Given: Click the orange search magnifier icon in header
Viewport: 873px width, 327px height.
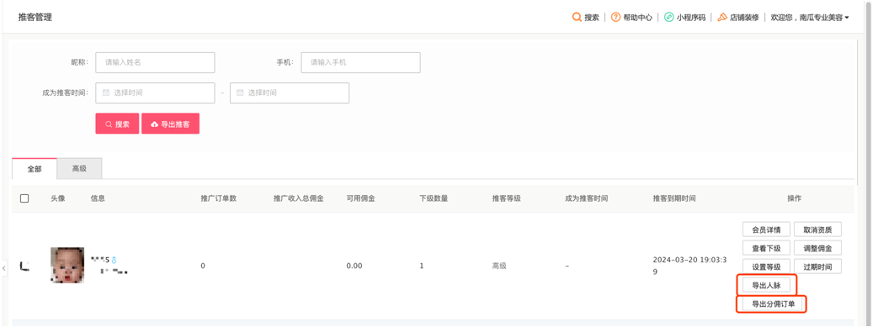Looking at the screenshot, I should pyautogui.click(x=577, y=18).
